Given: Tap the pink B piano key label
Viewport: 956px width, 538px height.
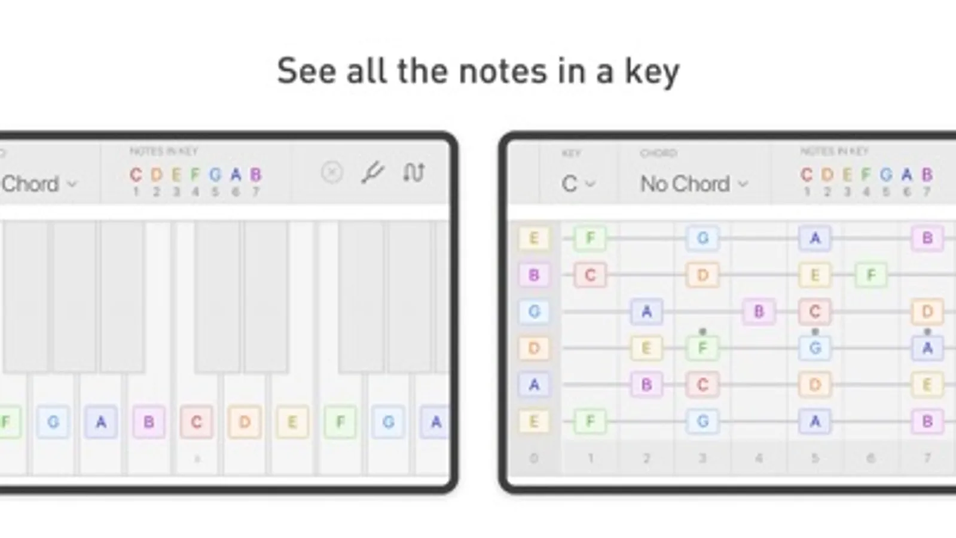Looking at the screenshot, I should (148, 422).
